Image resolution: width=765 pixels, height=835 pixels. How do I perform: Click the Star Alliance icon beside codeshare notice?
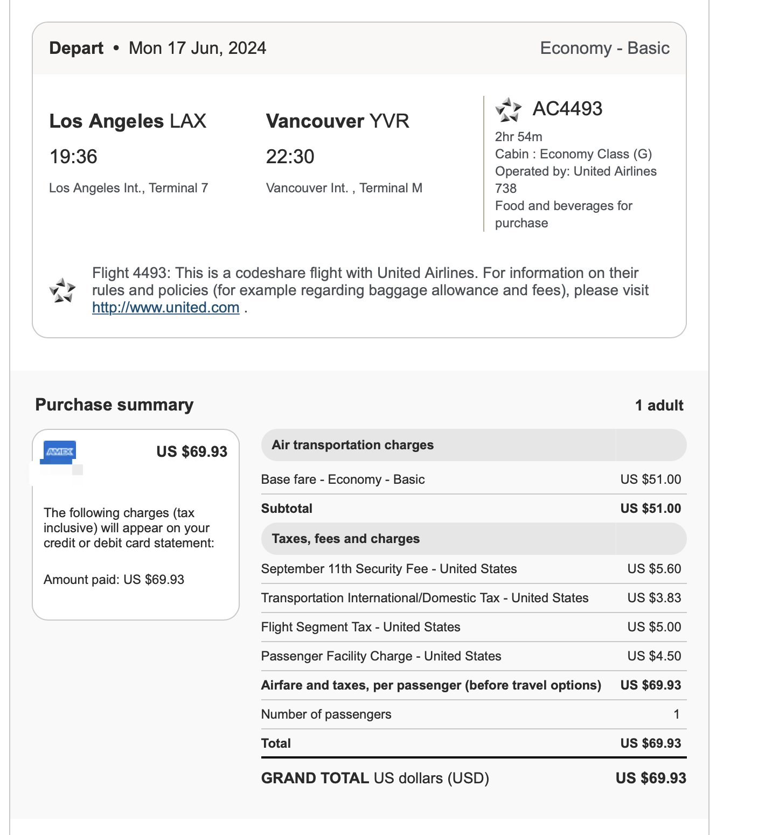pyautogui.click(x=62, y=290)
